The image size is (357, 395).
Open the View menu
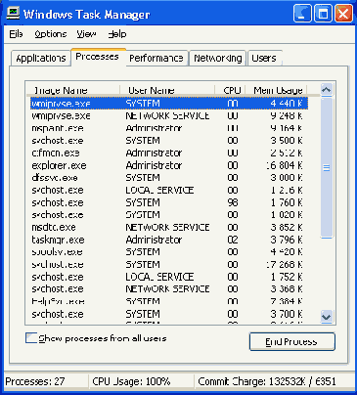point(86,34)
